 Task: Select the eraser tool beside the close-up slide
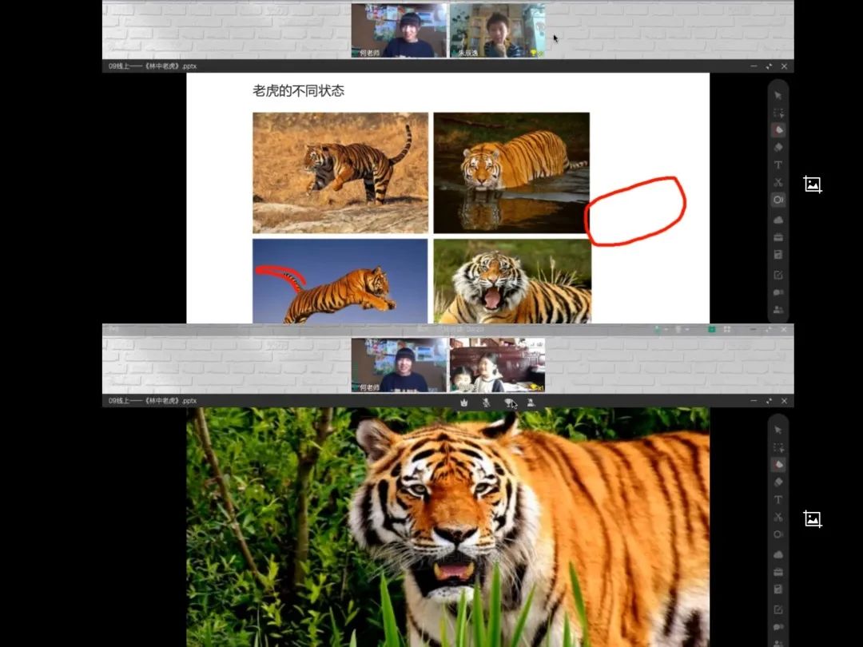click(x=778, y=482)
